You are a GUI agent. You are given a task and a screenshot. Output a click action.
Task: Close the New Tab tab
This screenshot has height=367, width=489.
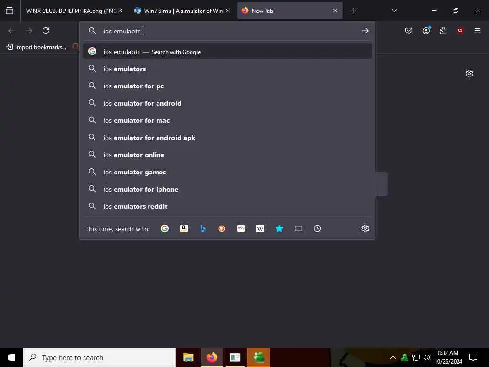(335, 11)
